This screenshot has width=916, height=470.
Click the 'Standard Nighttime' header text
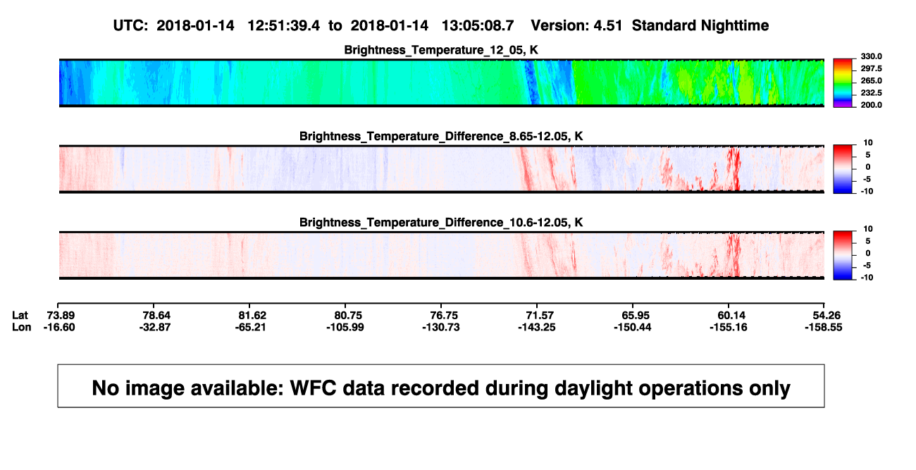pos(700,25)
